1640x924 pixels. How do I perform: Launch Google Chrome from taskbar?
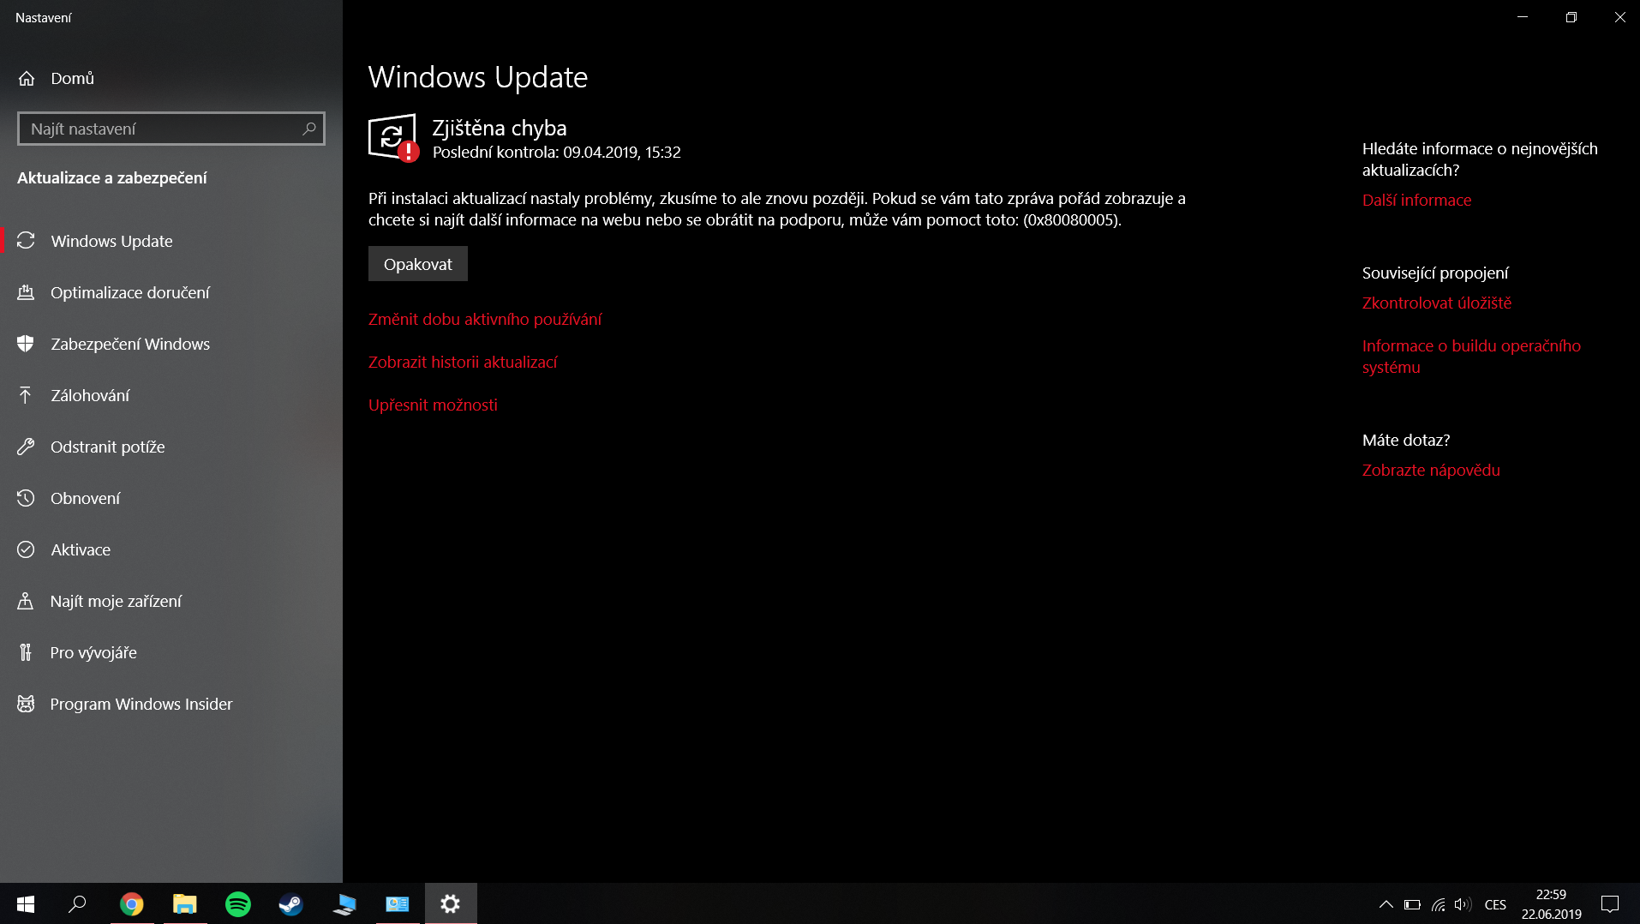[x=132, y=903]
